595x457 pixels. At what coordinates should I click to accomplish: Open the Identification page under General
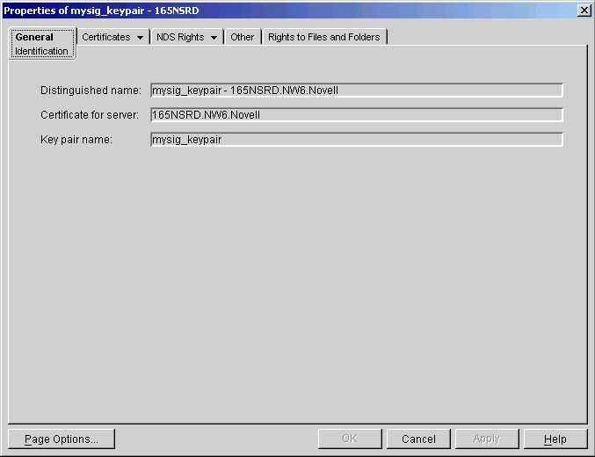[x=41, y=51]
